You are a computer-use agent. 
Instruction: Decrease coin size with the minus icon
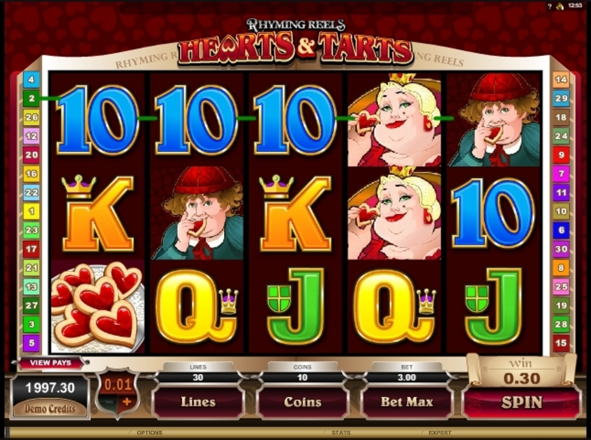pos(109,402)
